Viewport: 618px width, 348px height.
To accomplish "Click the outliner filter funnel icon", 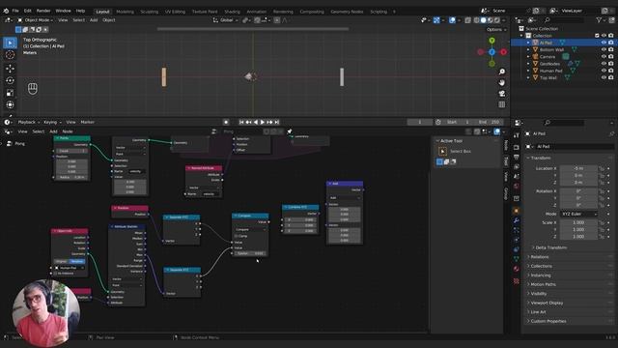I will (599, 19).
